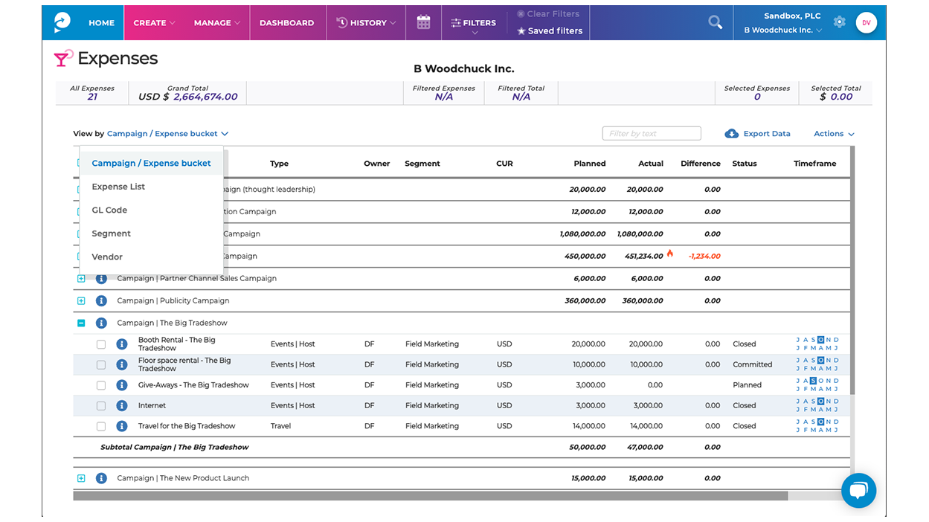Viewport: 929px width, 522px height.
Task: Open the calendar icon in the top bar
Action: click(x=423, y=22)
